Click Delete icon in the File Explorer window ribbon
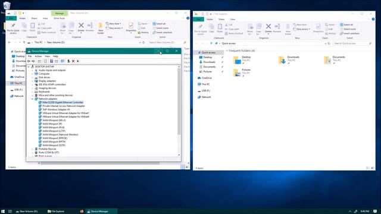The height and width of the screenshot is (214, 381). pyautogui.click(x=268, y=28)
